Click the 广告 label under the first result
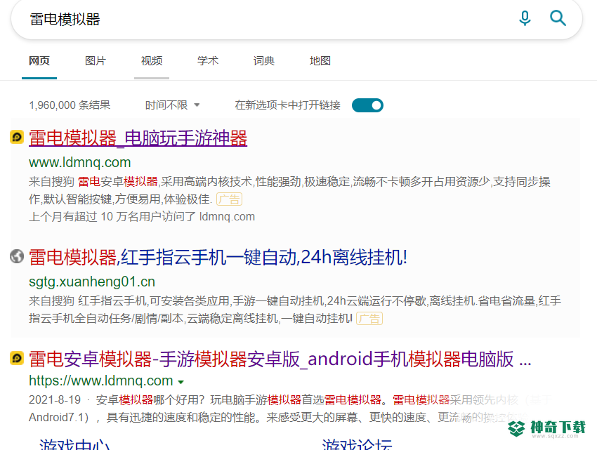Viewport: 597px width, 450px height. (x=229, y=199)
